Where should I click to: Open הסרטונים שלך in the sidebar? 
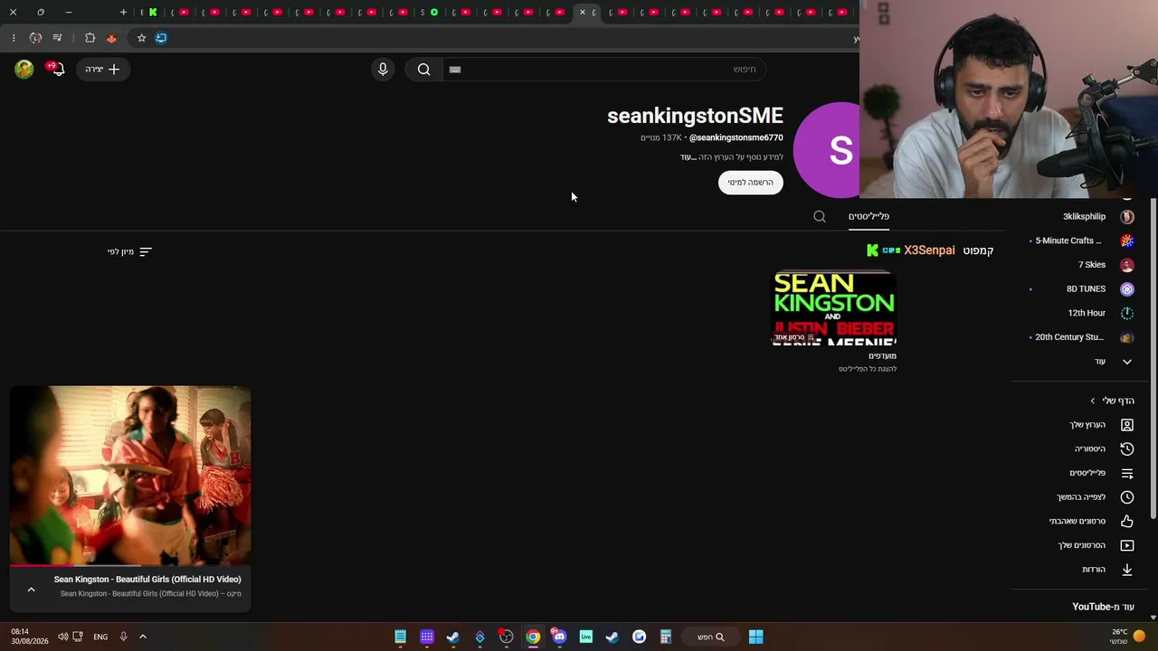click(x=1082, y=545)
